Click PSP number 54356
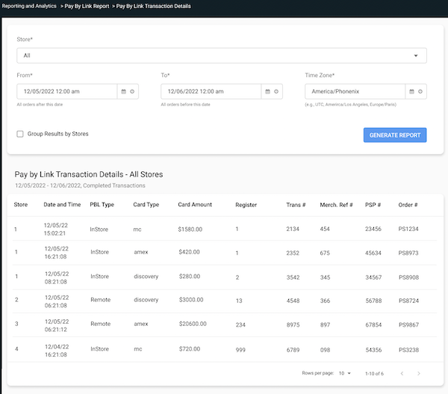This screenshot has width=448, height=394. [x=373, y=350]
